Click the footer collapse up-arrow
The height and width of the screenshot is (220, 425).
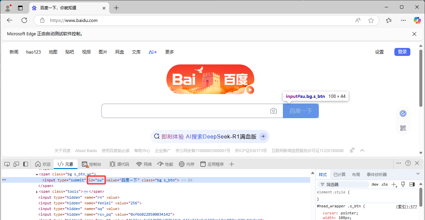click(362, 150)
